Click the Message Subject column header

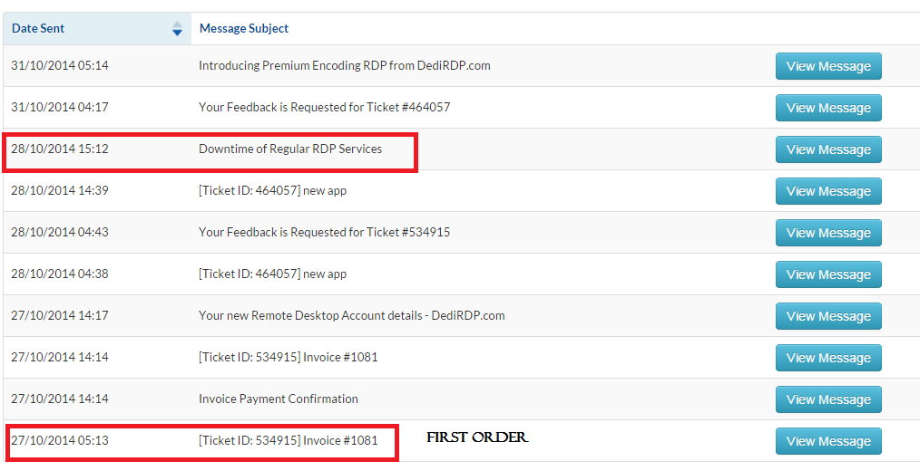[x=244, y=29]
